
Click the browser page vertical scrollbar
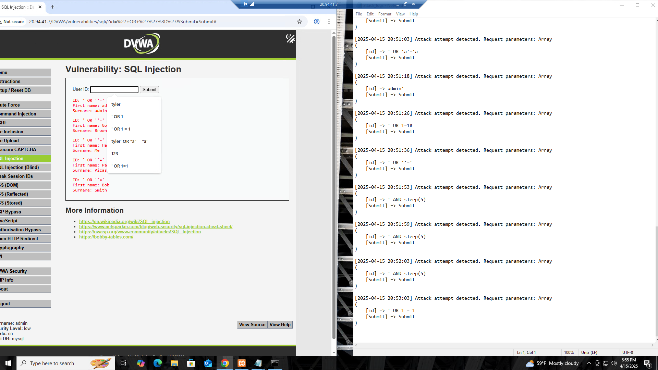tap(334, 185)
